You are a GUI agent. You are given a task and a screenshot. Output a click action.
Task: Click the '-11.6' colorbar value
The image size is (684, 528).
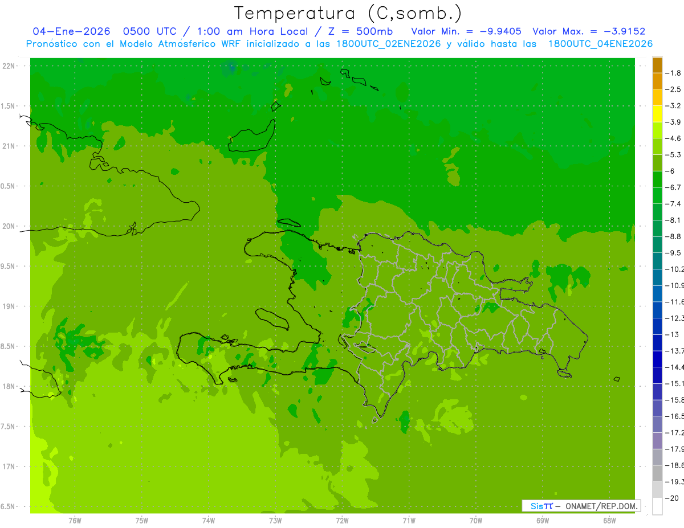(x=675, y=302)
